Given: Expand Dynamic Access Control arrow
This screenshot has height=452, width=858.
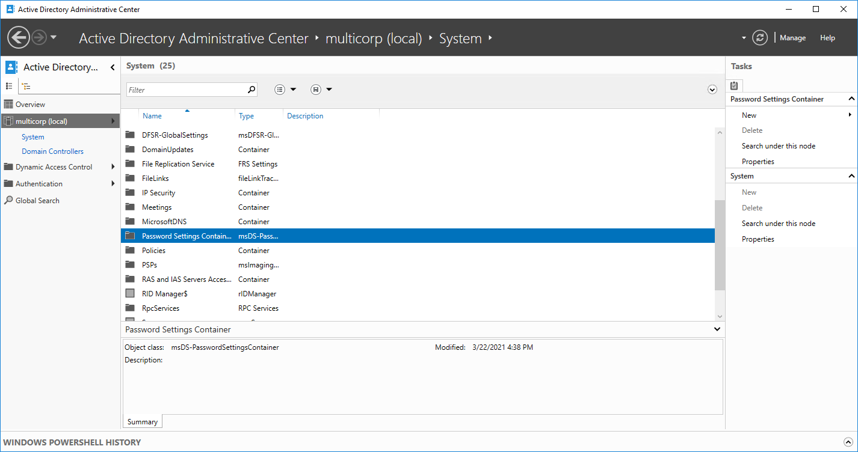Looking at the screenshot, I should point(113,167).
